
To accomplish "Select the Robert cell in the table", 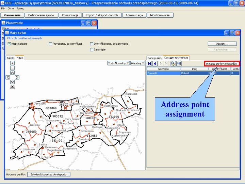I will point(195,73).
